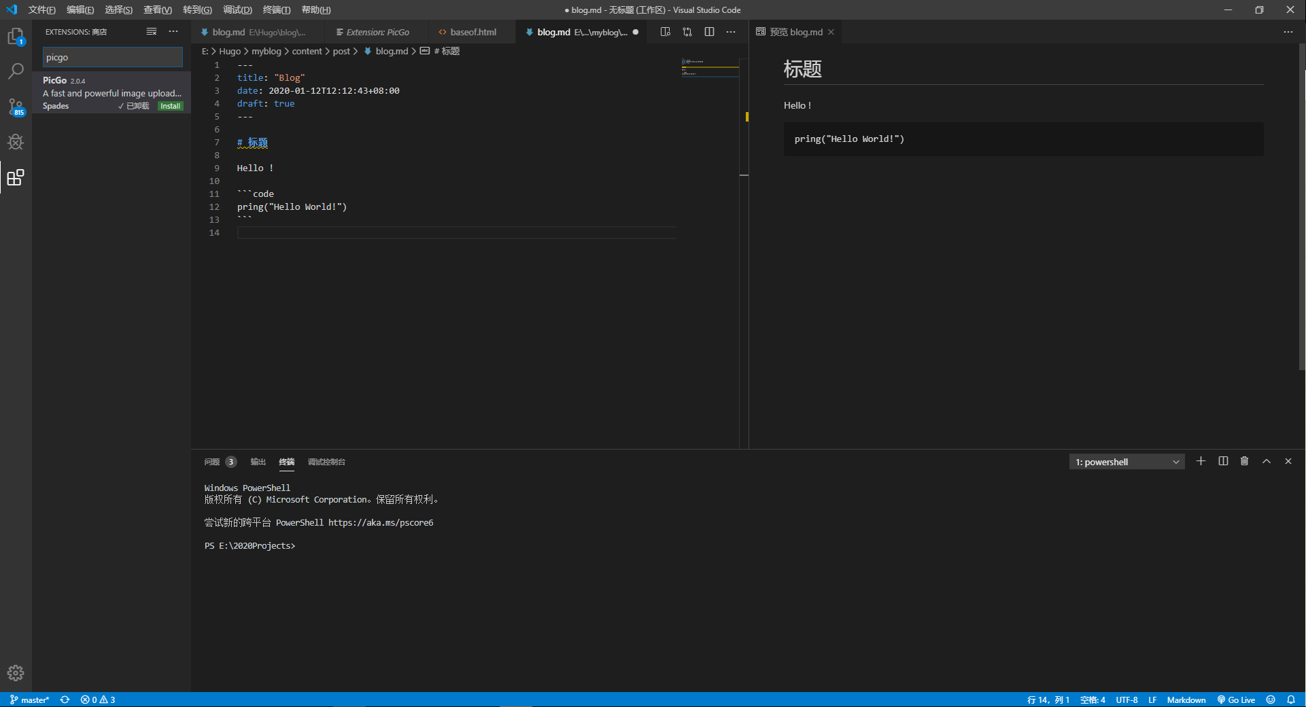Viewport: 1306px width, 707px height.
Task: Open notifications bell in status bar
Action: [1291, 700]
